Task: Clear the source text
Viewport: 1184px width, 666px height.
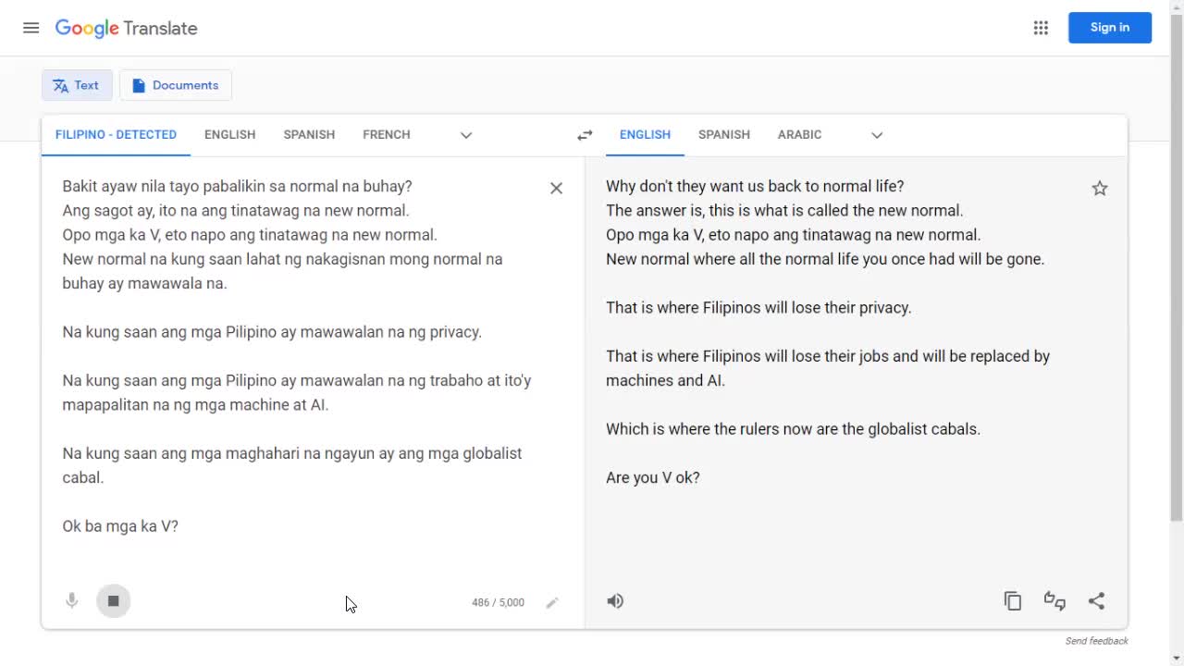Action: (x=556, y=188)
